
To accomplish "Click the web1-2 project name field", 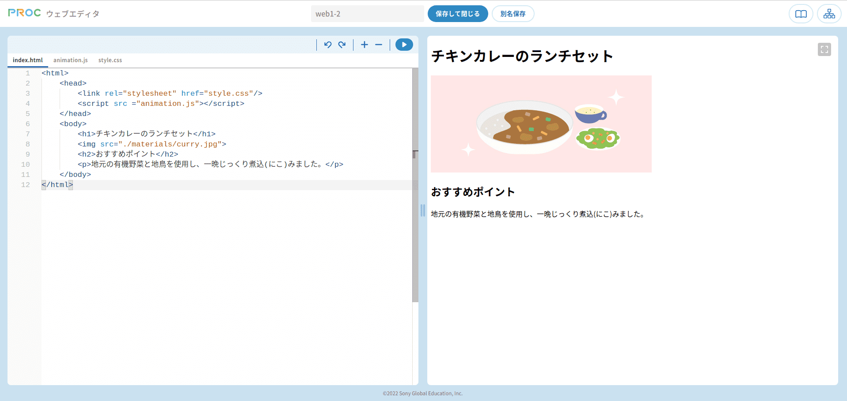I will point(368,14).
